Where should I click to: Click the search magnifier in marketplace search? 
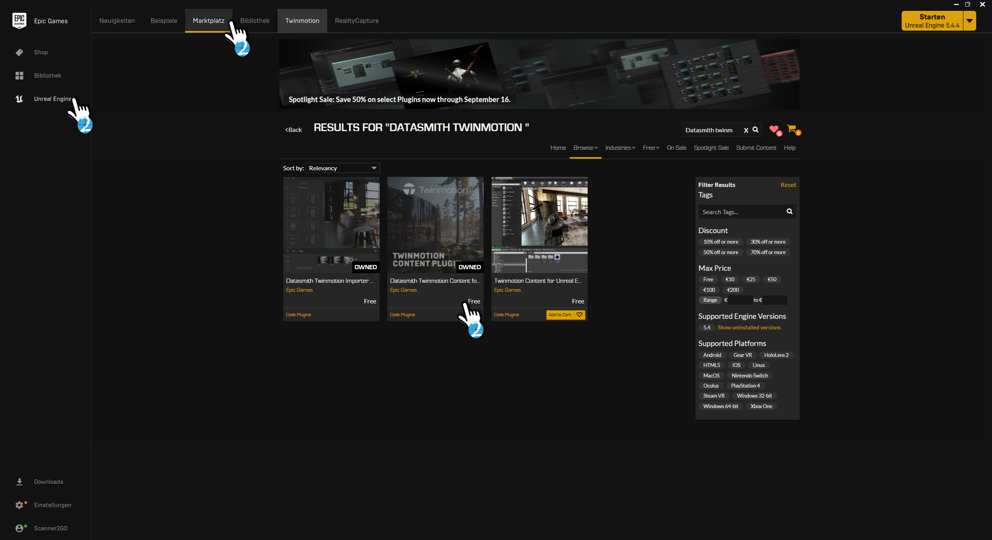click(755, 130)
